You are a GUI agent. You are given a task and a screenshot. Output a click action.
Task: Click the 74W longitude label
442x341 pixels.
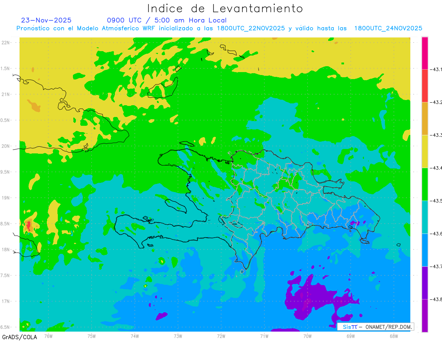(135, 336)
